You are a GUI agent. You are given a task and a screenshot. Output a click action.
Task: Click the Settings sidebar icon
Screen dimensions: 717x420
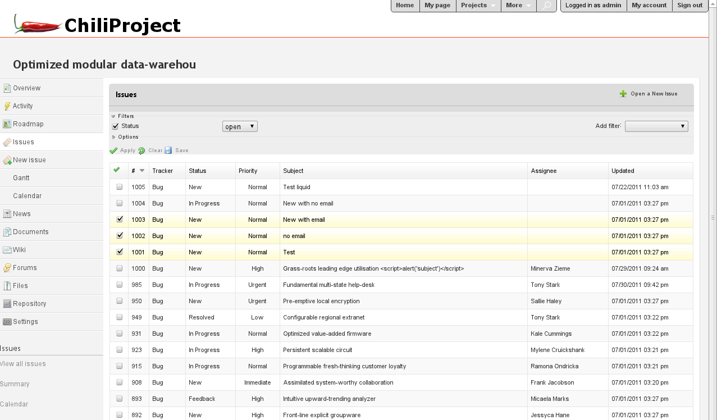[7, 322]
